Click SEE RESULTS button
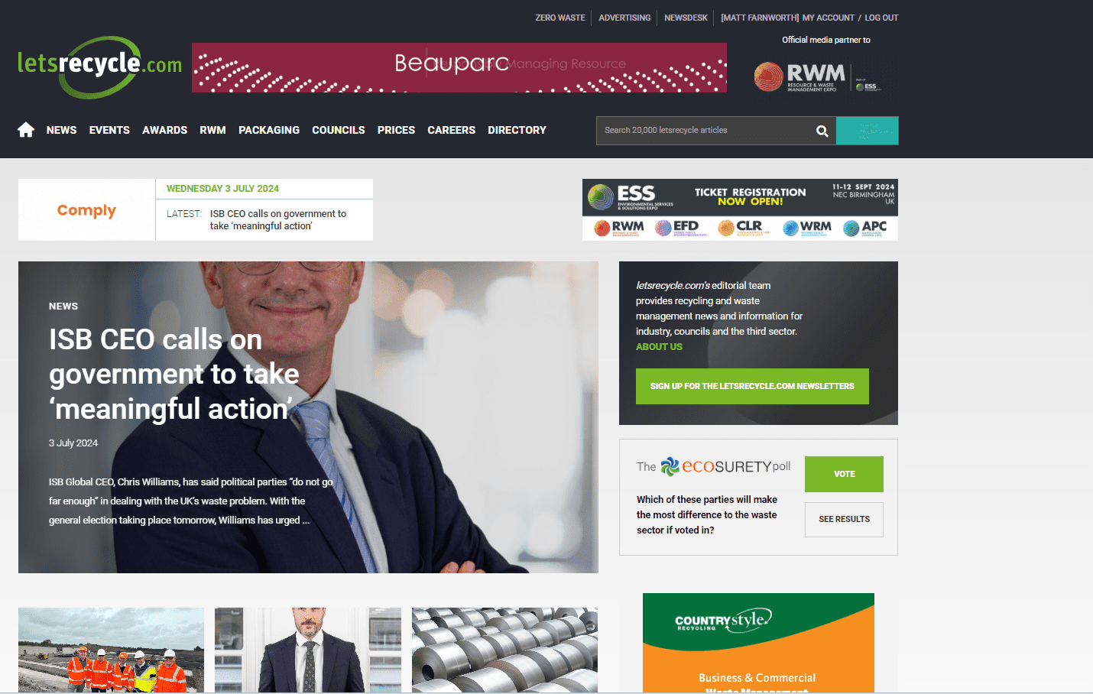This screenshot has height=694, width=1093. [x=844, y=520]
